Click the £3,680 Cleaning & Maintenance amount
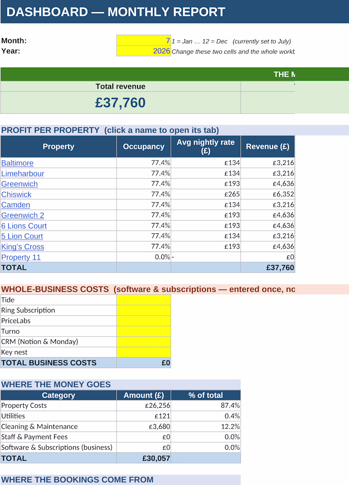The width and height of the screenshot is (349, 485). (x=143, y=426)
